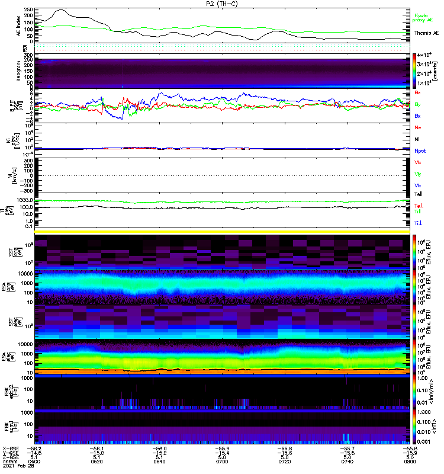The height and width of the screenshot is (474, 444).
Task: Click the X-GSE row label
Action: click(x=11, y=449)
